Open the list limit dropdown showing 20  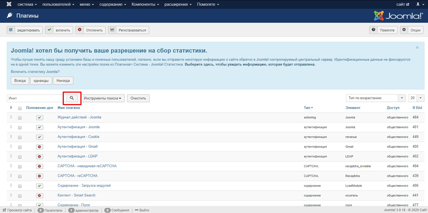[x=416, y=98]
